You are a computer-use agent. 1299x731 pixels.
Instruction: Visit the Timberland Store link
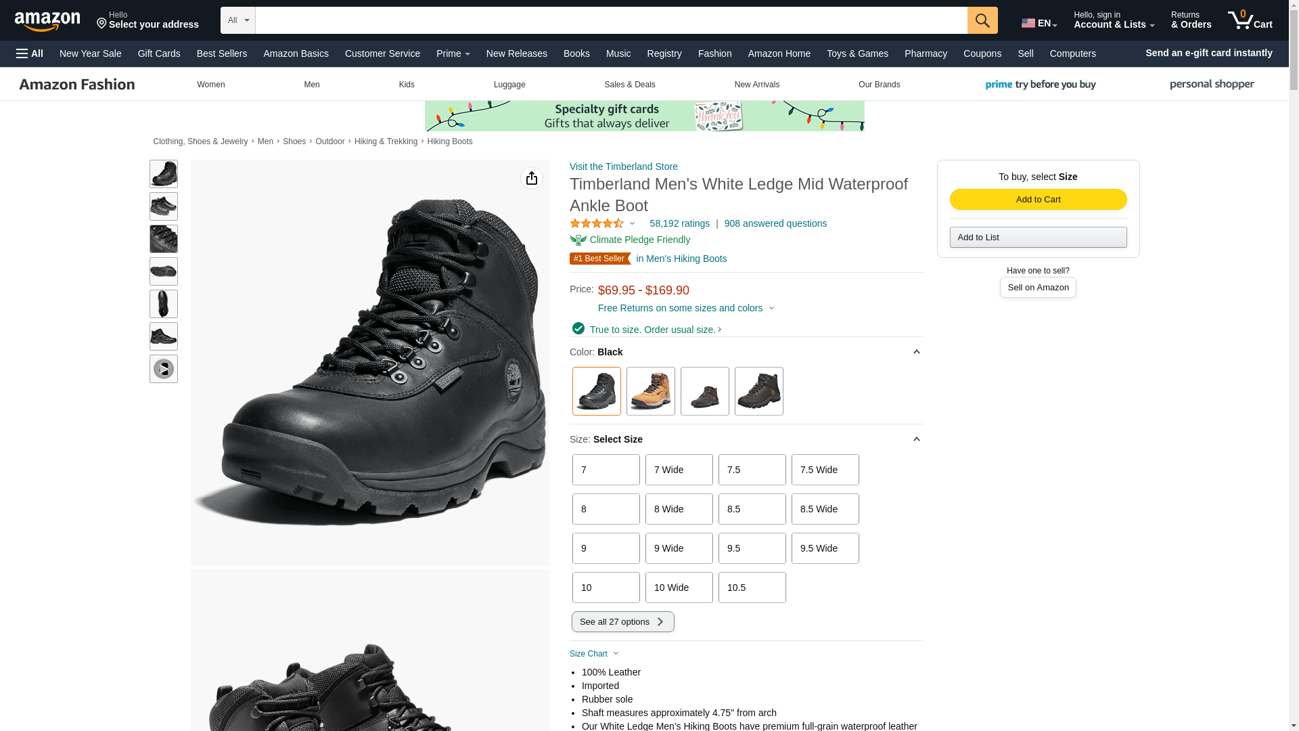623,167
